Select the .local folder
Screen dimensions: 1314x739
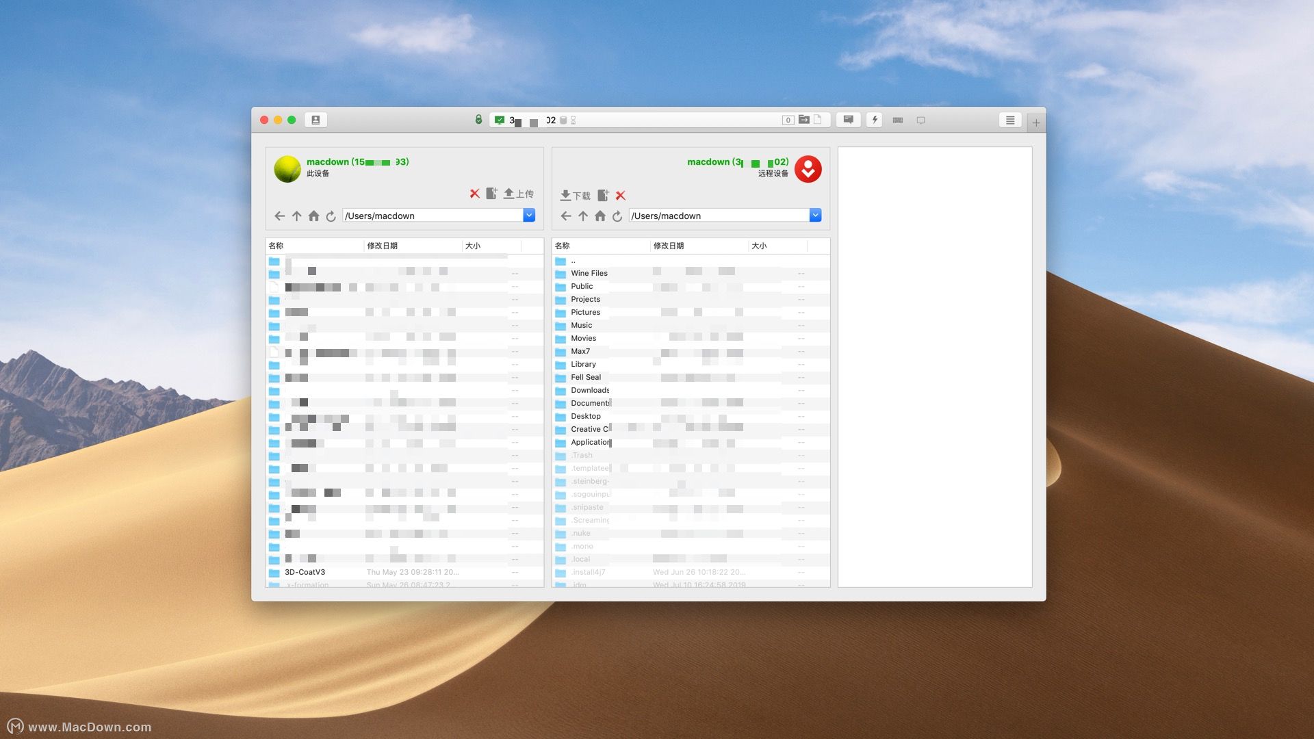691,559
